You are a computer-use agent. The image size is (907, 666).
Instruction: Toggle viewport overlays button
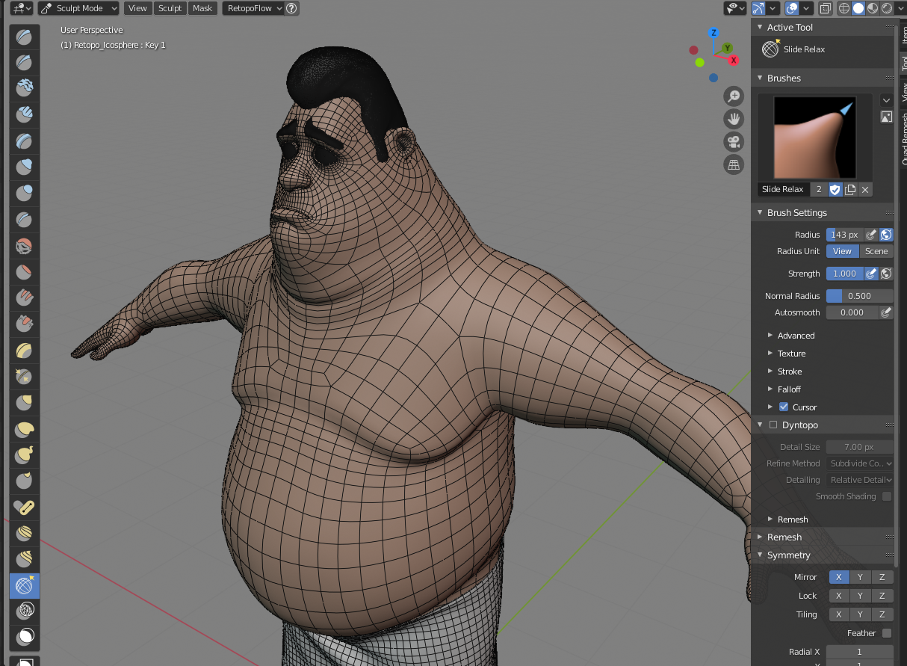pyautogui.click(x=792, y=8)
